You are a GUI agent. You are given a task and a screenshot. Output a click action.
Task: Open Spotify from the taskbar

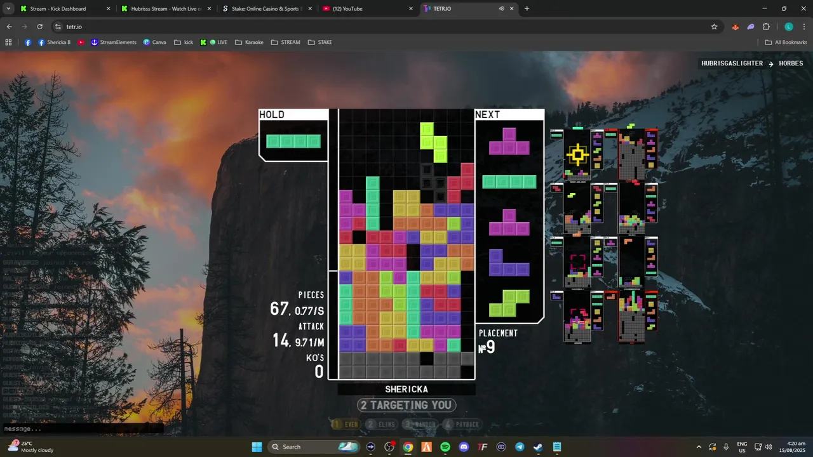(445, 447)
